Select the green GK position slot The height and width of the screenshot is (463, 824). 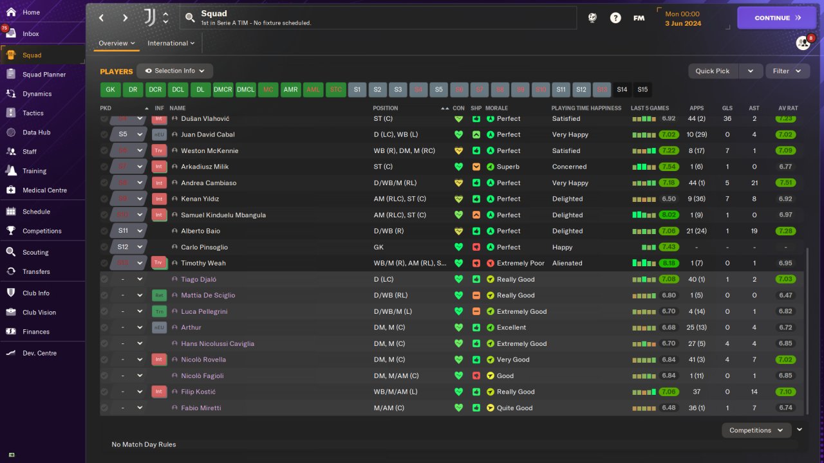pos(111,89)
